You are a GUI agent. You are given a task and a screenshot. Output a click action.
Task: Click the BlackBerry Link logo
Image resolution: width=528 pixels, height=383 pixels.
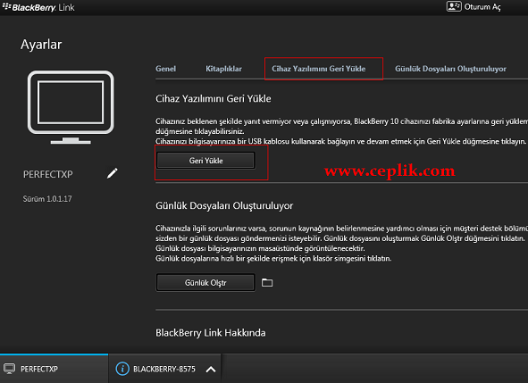coord(38,7)
